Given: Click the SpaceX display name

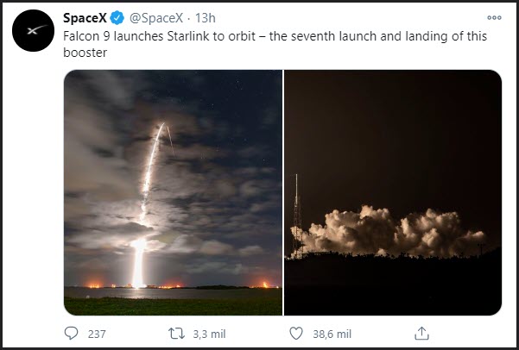Looking at the screenshot, I should click(85, 18).
